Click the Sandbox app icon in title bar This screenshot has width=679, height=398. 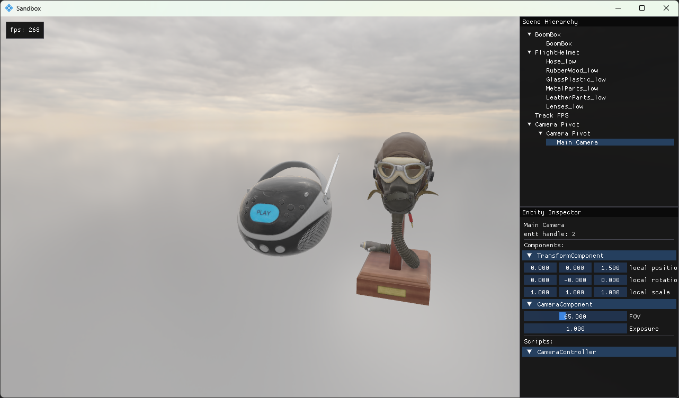[8, 8]
